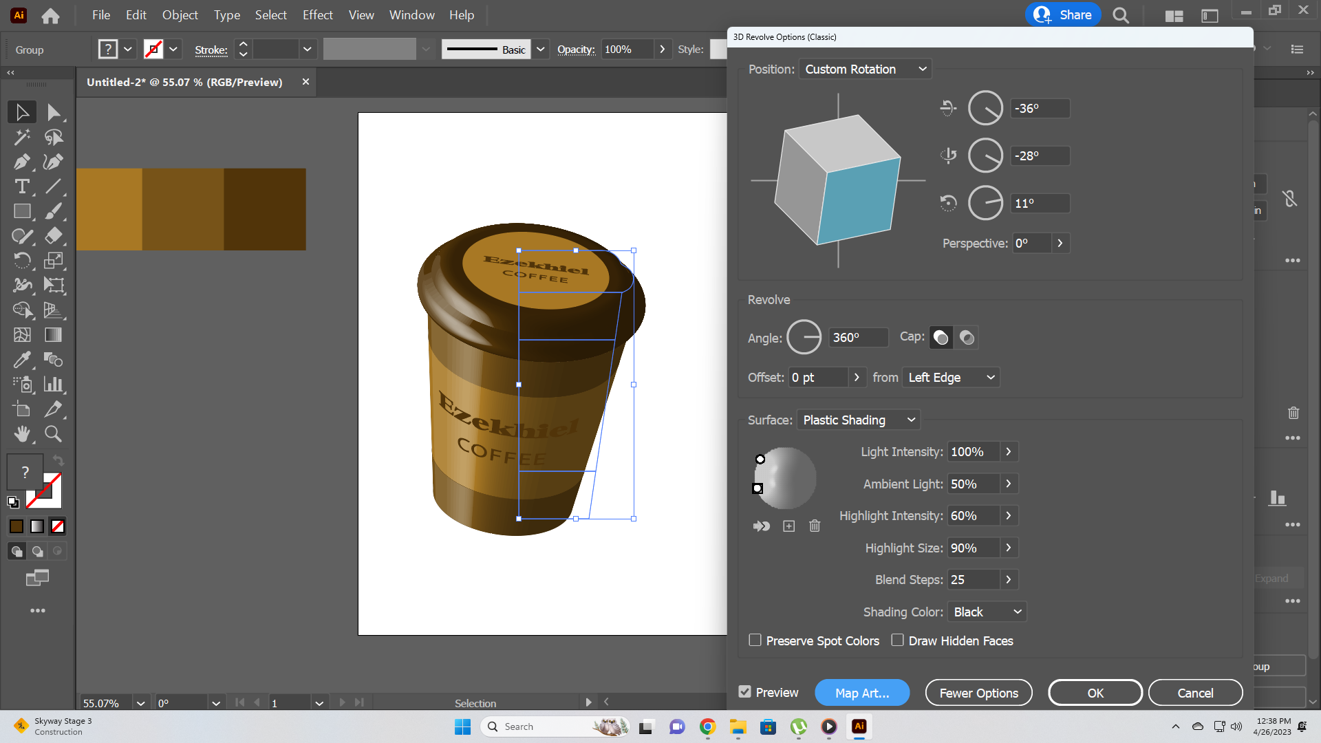Screen dimensions: 1321x743
Task: Click the Fewer Options button
Action: click(x=978, y=693)
